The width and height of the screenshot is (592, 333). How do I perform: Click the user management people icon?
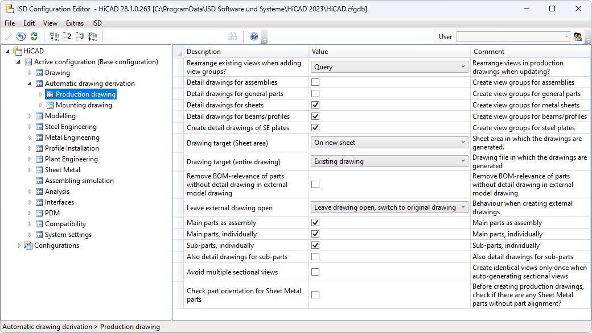(x=578, y=37)
